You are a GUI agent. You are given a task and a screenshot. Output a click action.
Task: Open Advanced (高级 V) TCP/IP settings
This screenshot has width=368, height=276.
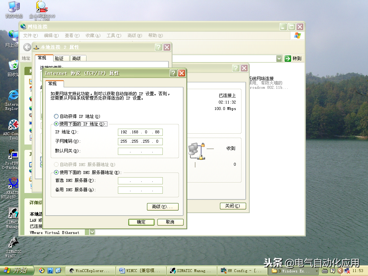pyautogui.click(x=163, y=207)
